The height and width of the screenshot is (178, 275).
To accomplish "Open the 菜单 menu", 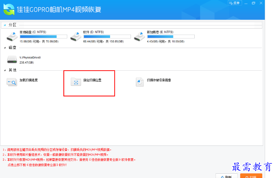I will (x=235, y=3).
